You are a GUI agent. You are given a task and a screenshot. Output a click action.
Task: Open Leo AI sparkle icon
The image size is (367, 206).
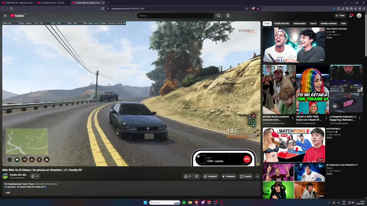pos(356,9)
